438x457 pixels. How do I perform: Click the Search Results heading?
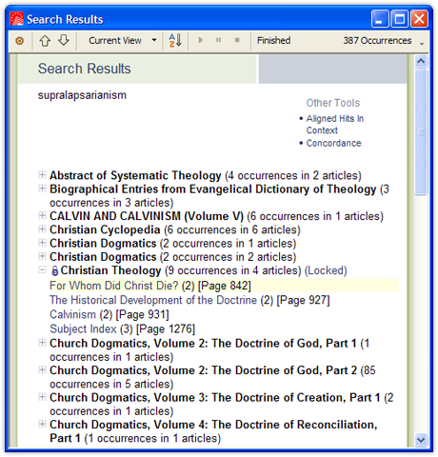pyautogui.click(x=85, y=69)
